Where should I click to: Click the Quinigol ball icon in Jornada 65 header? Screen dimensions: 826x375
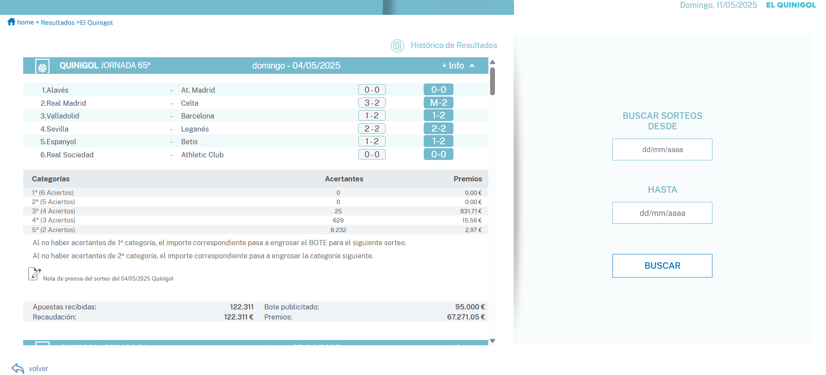click(x=42, y=66)
